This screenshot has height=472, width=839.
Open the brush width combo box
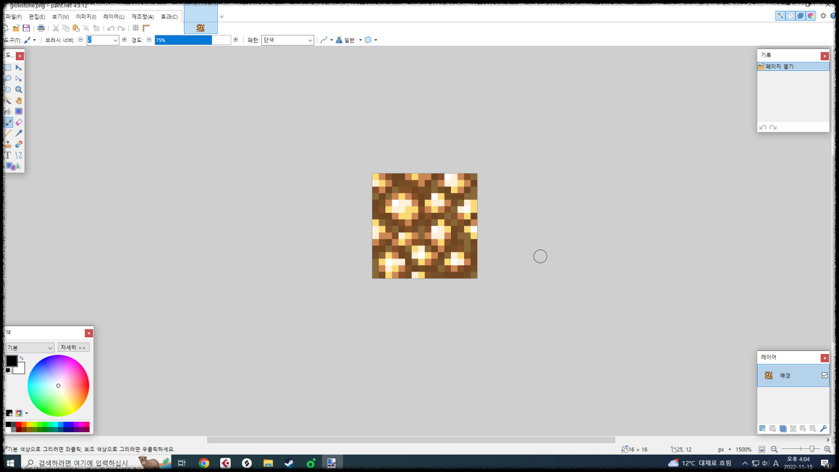pyautogui.click(x=103, y=40)
